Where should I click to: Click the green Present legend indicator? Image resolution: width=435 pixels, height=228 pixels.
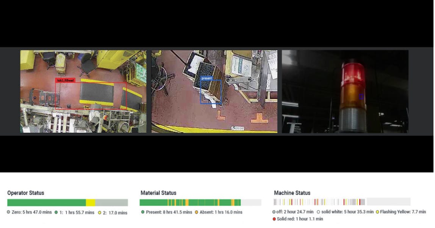pyautogui.click(x=142, y=212)
